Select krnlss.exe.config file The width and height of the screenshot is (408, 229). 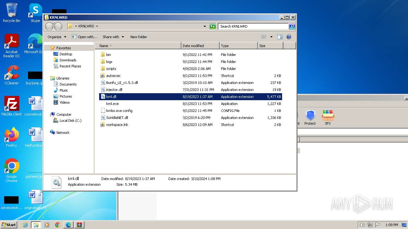tap(191, 111)
